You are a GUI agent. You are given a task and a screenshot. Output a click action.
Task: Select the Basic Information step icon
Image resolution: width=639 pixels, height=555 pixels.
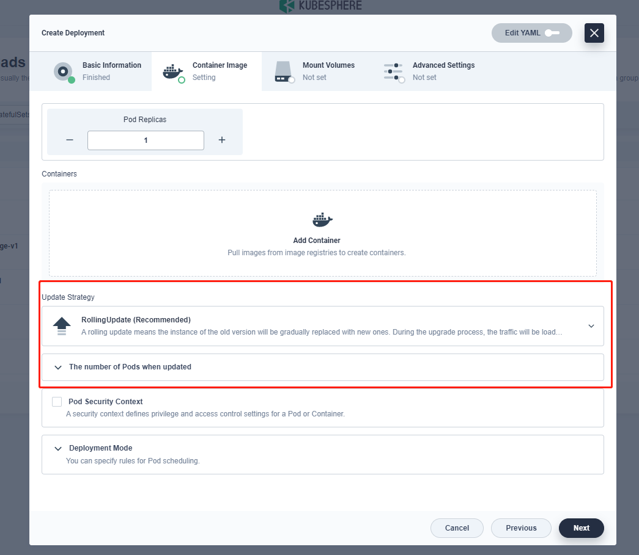point(64,71)
